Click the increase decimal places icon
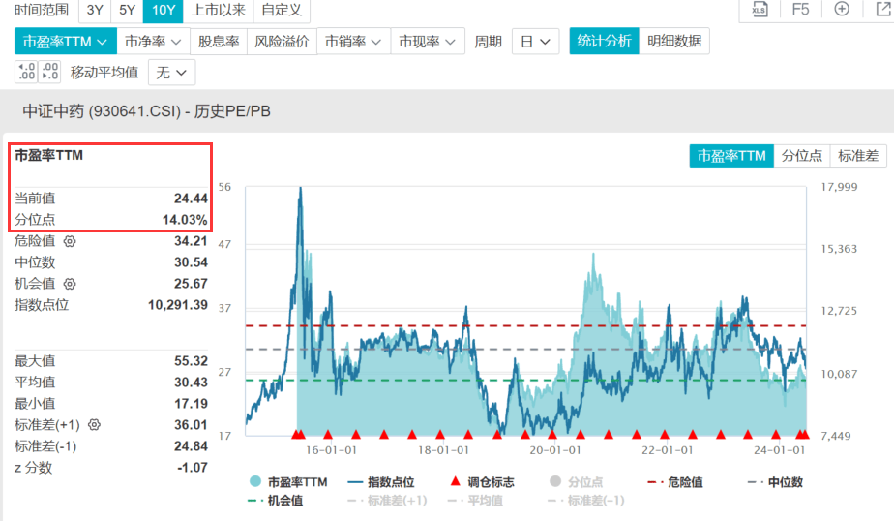 (x=27, y=72)
